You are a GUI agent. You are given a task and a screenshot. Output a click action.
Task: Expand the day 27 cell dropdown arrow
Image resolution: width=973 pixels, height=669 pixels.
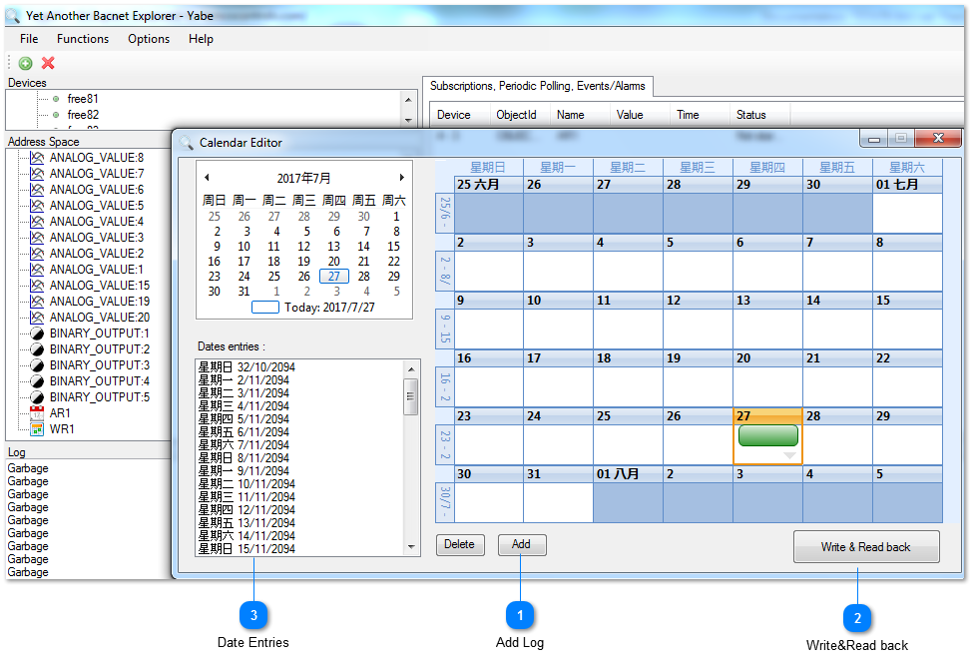tap(789, 455)
